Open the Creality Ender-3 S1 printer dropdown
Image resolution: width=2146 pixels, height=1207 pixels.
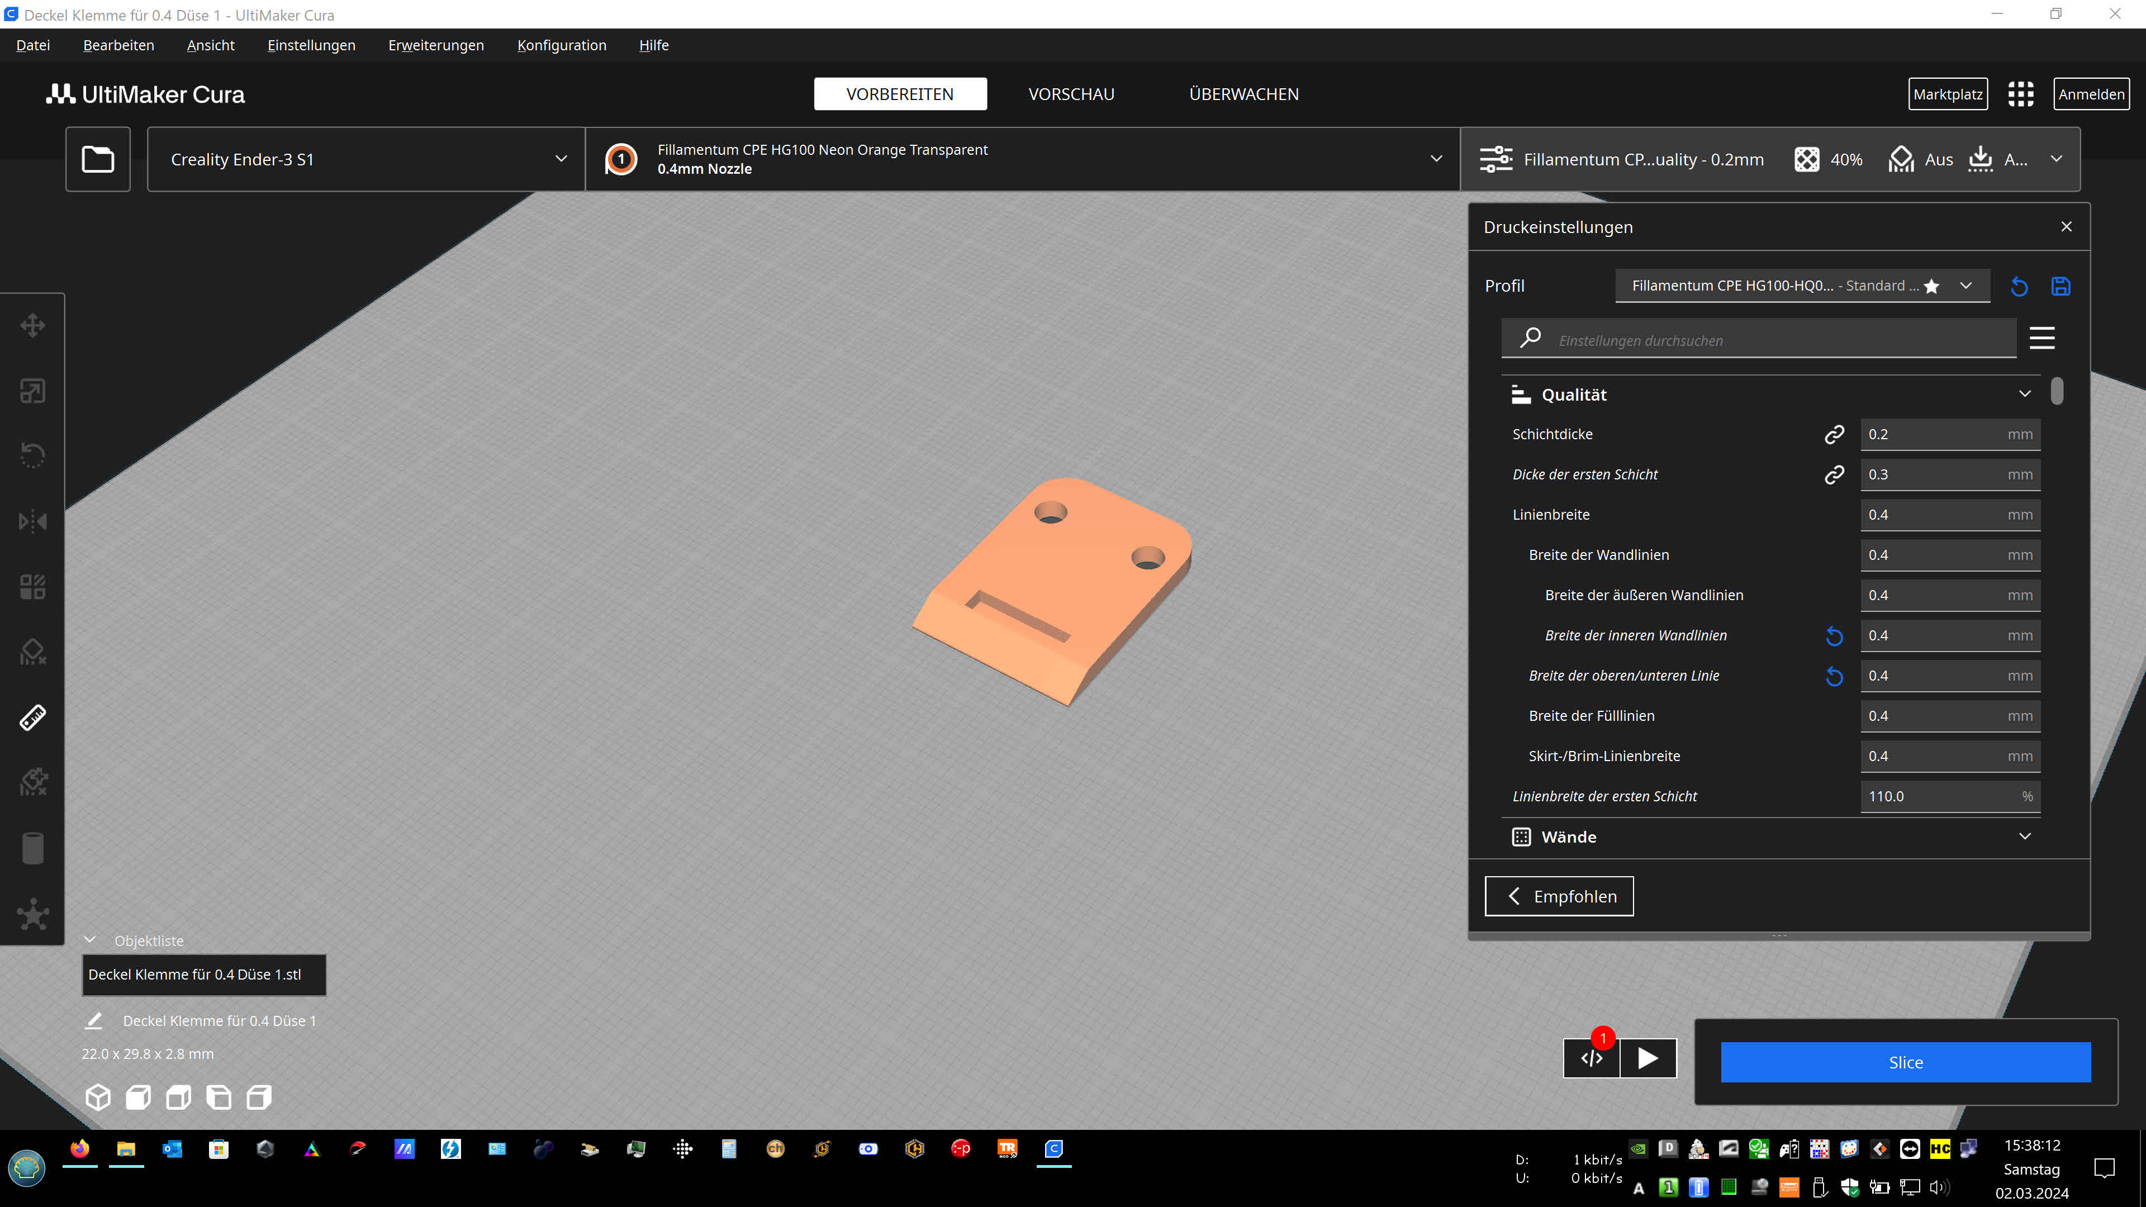tap(367, 159)
